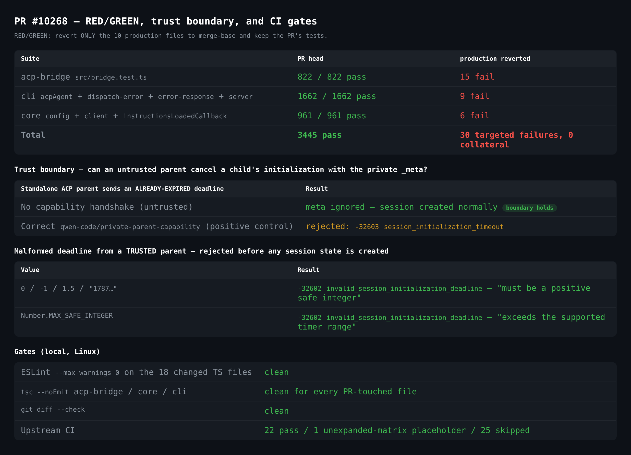Screen dimensions: 631x455
Task: Click the PR #10268 page title
Action: [166, 21]
